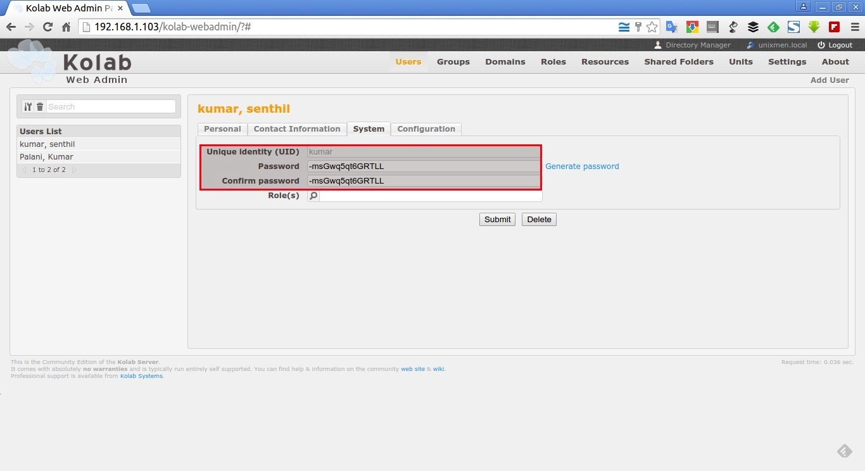Screen dimensions: 865x471
Task: Open the Kolab Systems link
Action: (x=141, y=376)
